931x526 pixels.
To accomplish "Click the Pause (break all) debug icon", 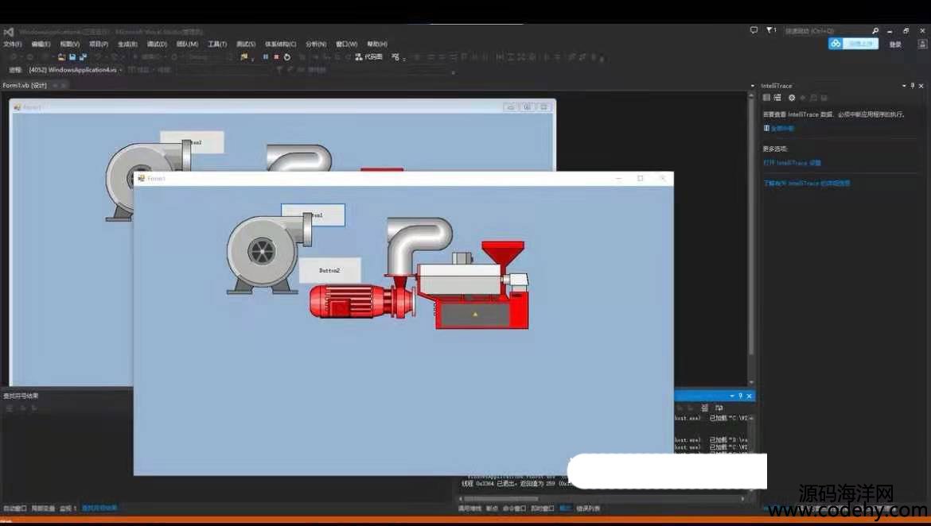I will [265, 57].
